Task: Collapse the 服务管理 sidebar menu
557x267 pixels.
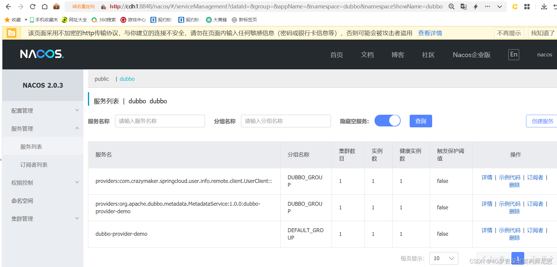Action: [x=43, y=129]
